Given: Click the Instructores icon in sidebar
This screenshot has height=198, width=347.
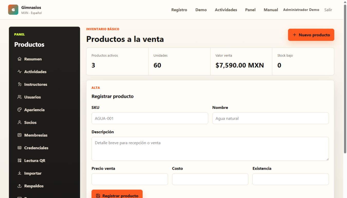Looking at the screenshot, I should point(20,84).
